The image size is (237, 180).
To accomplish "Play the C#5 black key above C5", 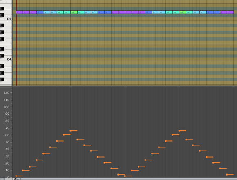I will point(2,15).
